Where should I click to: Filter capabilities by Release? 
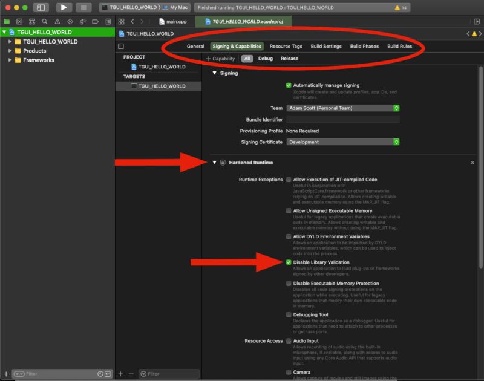click(x=290, y=59)
